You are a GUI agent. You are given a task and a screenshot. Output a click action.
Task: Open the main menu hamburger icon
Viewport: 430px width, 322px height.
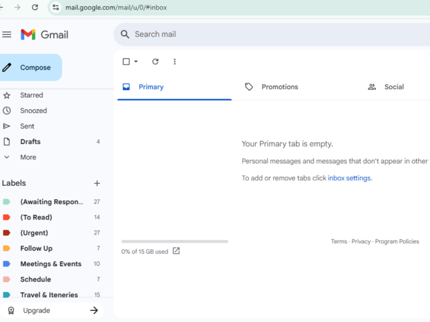pos(6,34)
